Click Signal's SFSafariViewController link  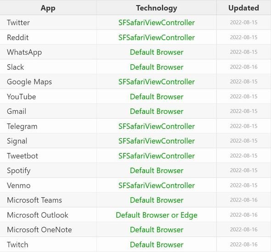(157, 141)
